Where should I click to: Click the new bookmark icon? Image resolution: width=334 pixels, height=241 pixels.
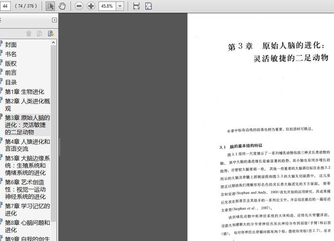point(40,33)
